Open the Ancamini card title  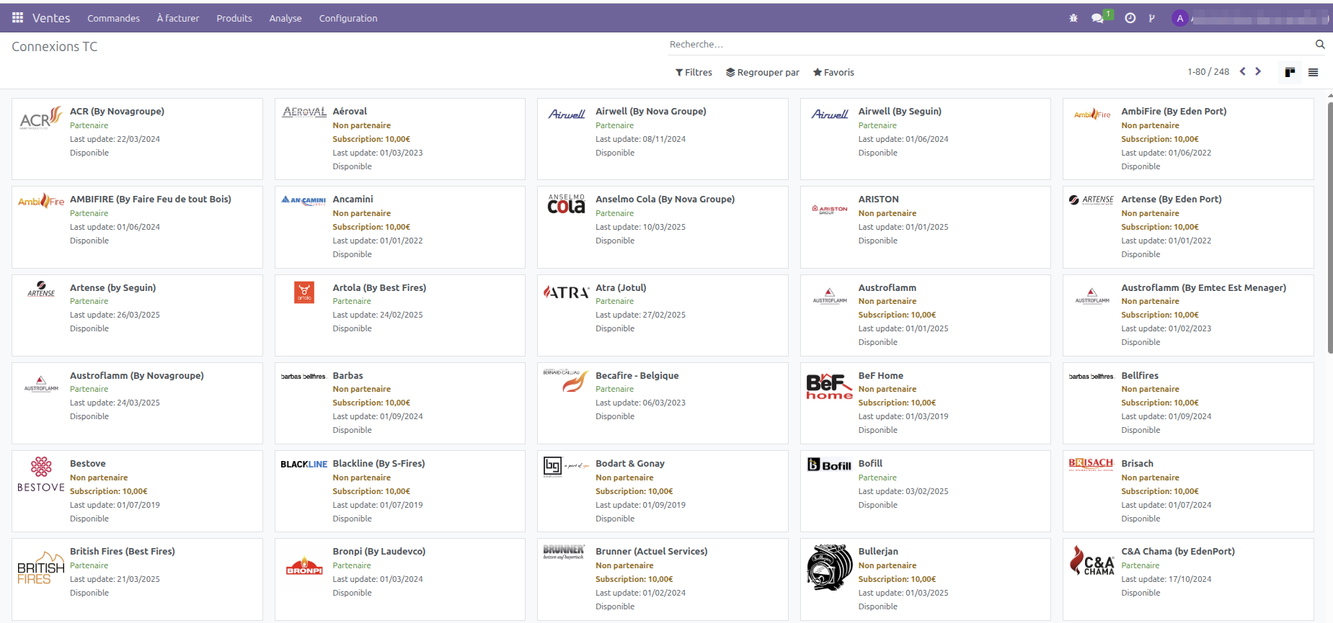(x=353, y=199)
